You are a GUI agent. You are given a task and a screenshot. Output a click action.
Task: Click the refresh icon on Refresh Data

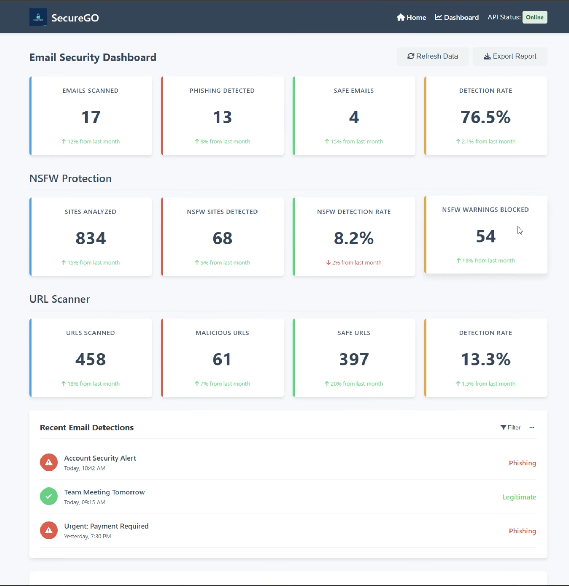(410, 56)
